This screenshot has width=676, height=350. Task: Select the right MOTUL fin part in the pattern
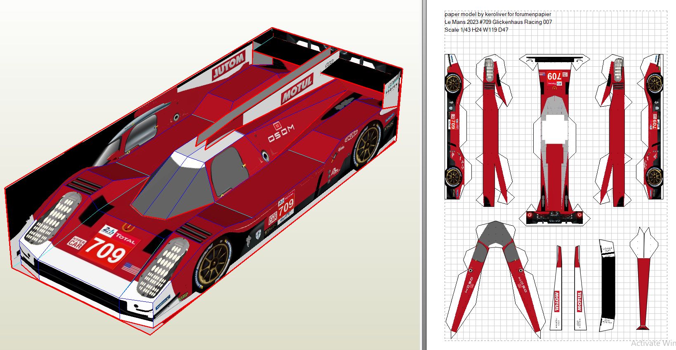tap(579, 288)
